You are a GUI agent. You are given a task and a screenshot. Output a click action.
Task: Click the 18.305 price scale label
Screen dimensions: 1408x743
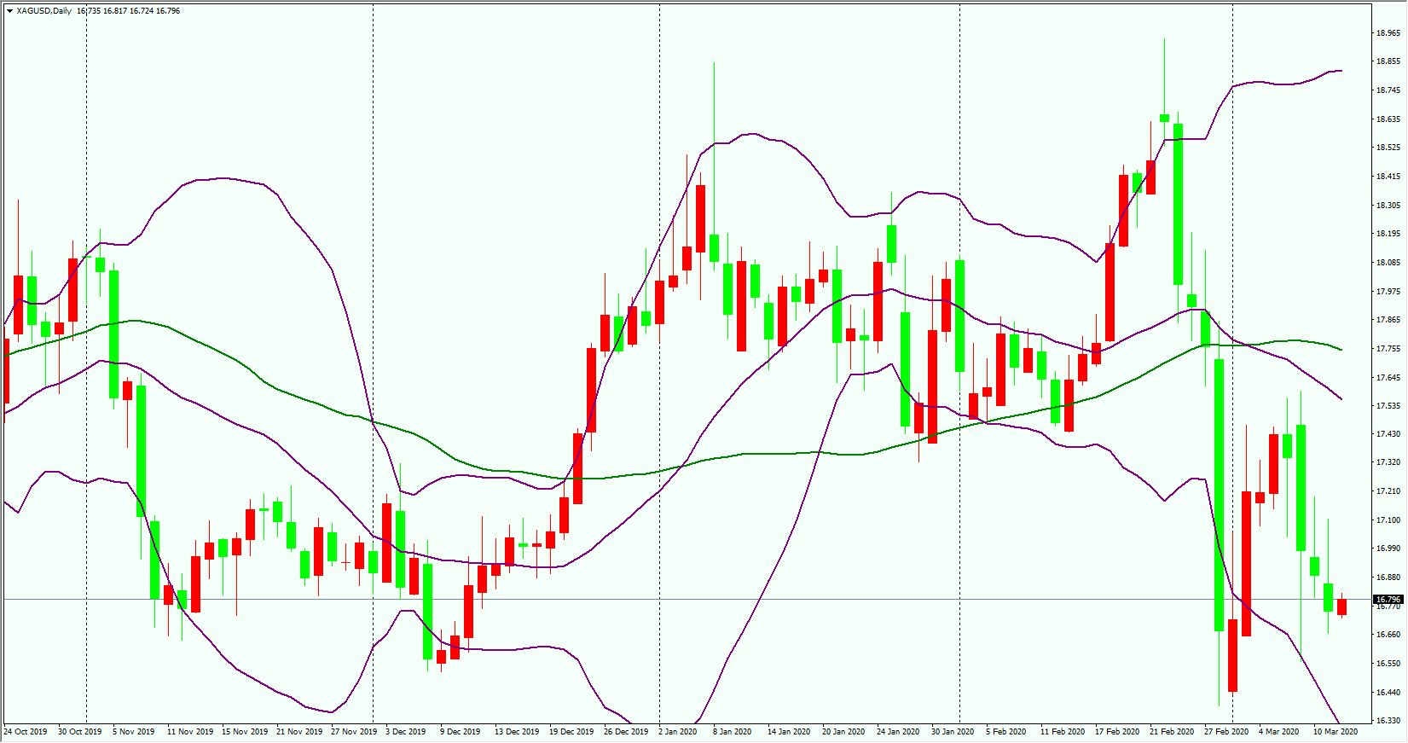[x=1388, y=206]
